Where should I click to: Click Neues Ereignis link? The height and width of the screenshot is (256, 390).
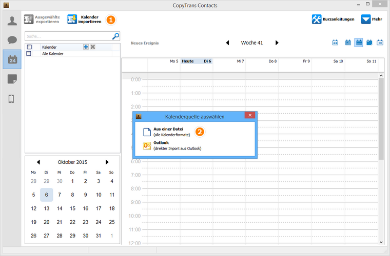point(145,43)
